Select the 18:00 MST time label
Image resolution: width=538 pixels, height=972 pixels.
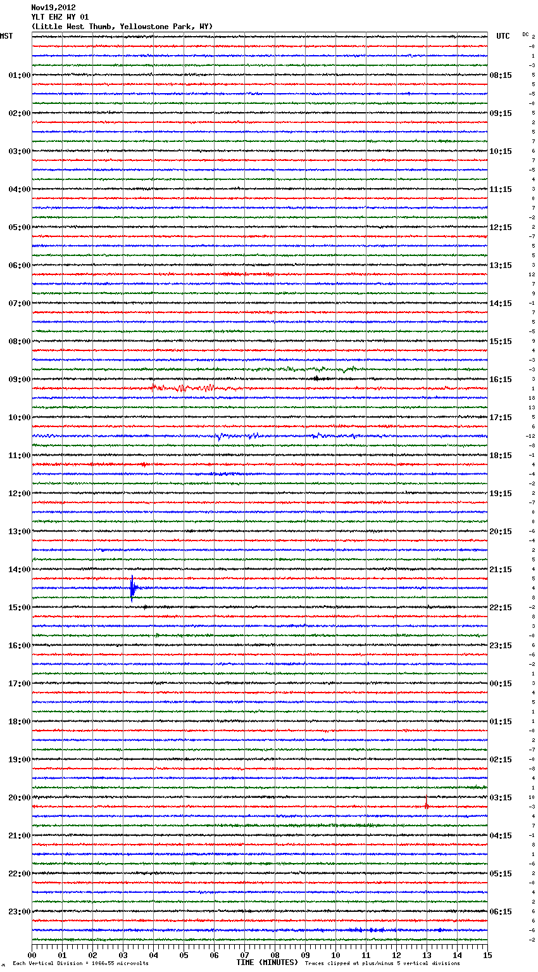click(20, 722)
